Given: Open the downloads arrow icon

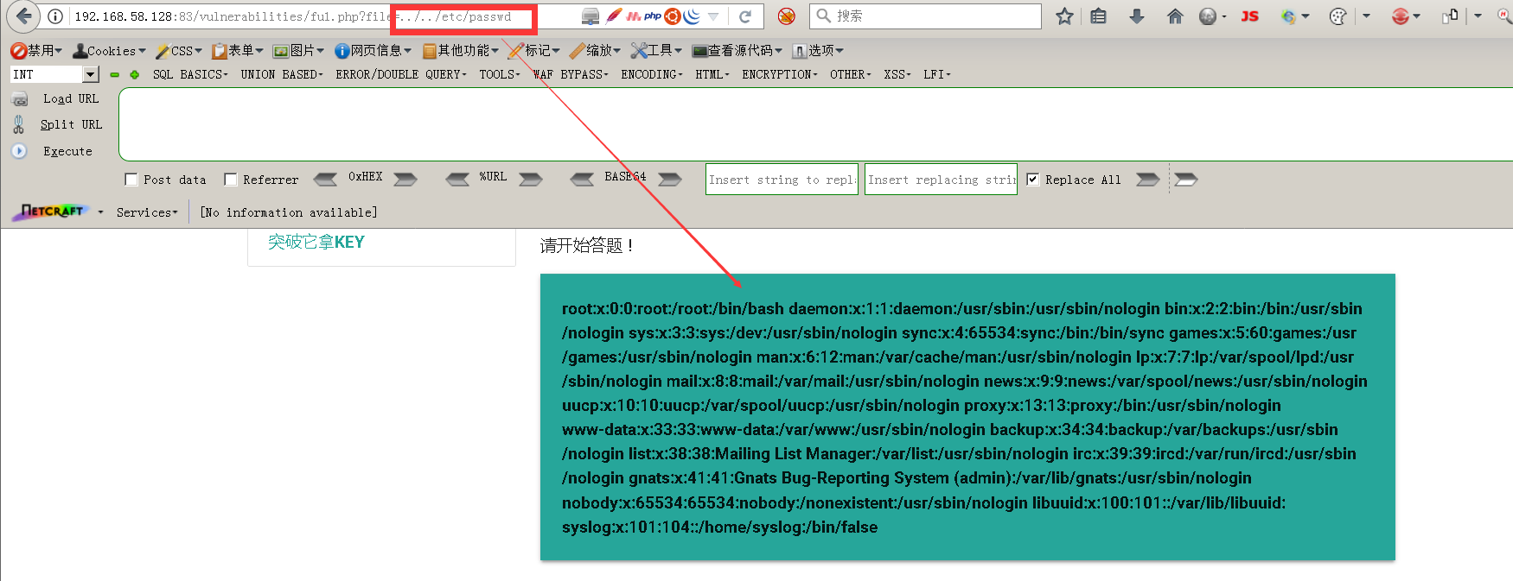Looking at the screenshot, I should (1137, 16).
